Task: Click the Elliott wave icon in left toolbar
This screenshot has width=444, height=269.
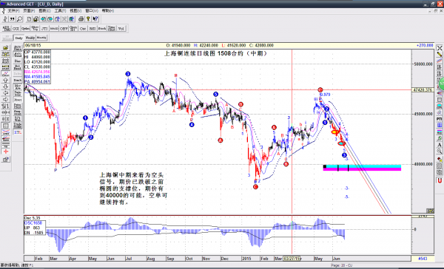Action: pyautogui.click(x=6, y=74)
